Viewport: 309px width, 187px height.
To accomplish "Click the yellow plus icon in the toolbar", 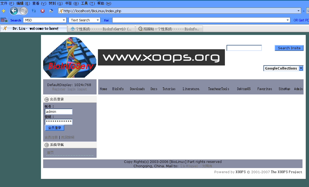I will coord(4,11).
